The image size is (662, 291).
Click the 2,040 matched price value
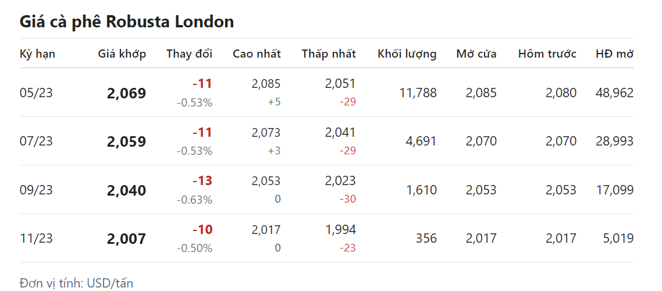(126, 190)
